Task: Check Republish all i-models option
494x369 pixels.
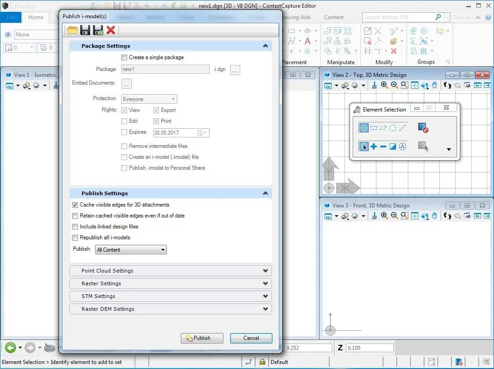Action: click(x=75, y=238)
